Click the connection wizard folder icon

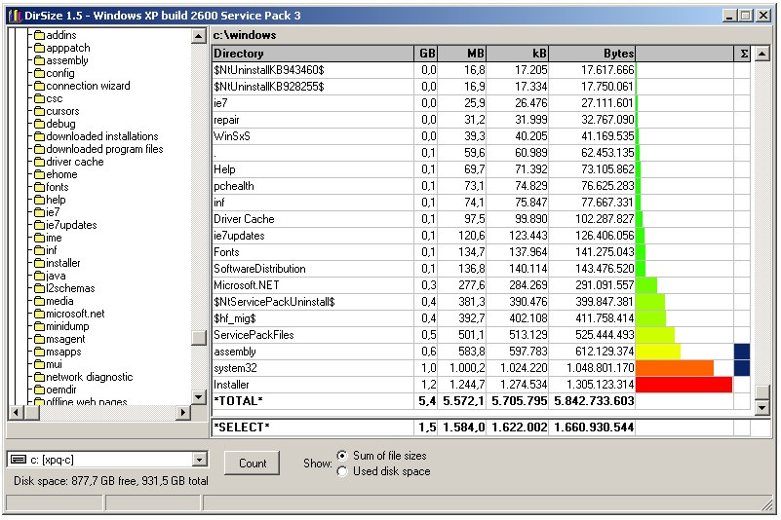pos(39,86)
